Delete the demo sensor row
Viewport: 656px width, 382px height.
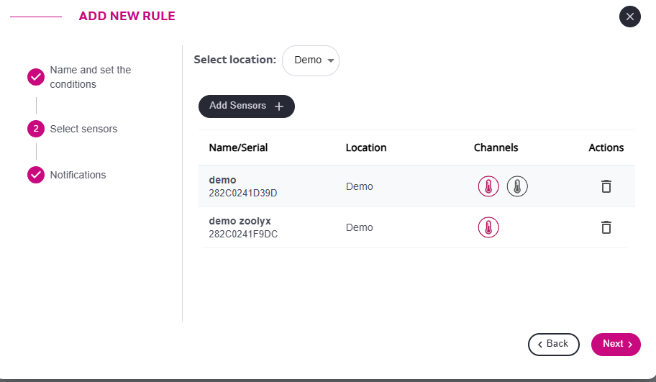click(x=606, y=186)
